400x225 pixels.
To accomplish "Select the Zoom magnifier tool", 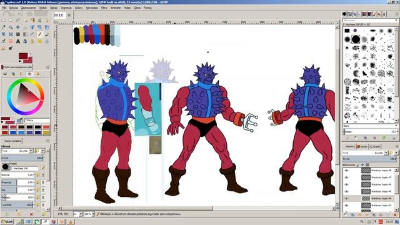I will point(11,27).
